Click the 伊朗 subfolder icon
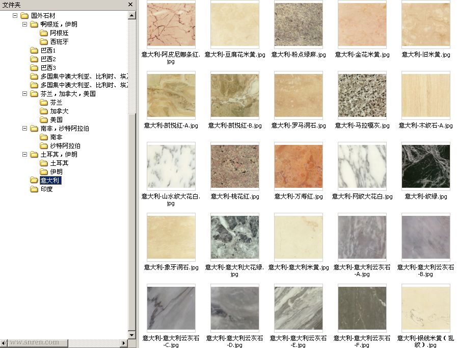This screenshot has width=457, height=348. (x=44, y=171)
